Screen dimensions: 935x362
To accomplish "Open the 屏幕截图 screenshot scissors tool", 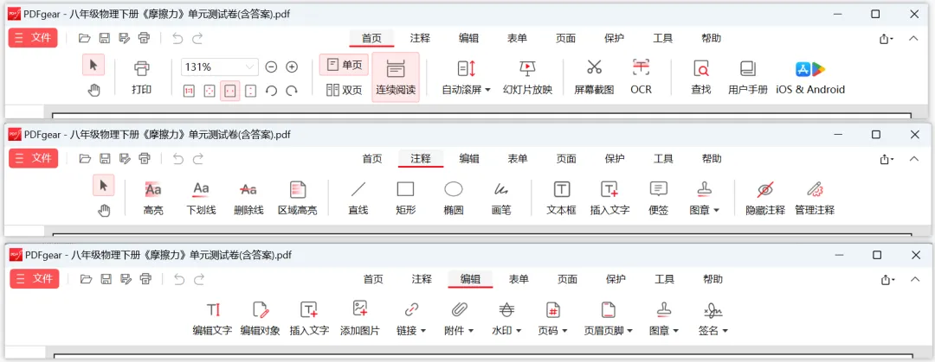I will click(594, 67).
